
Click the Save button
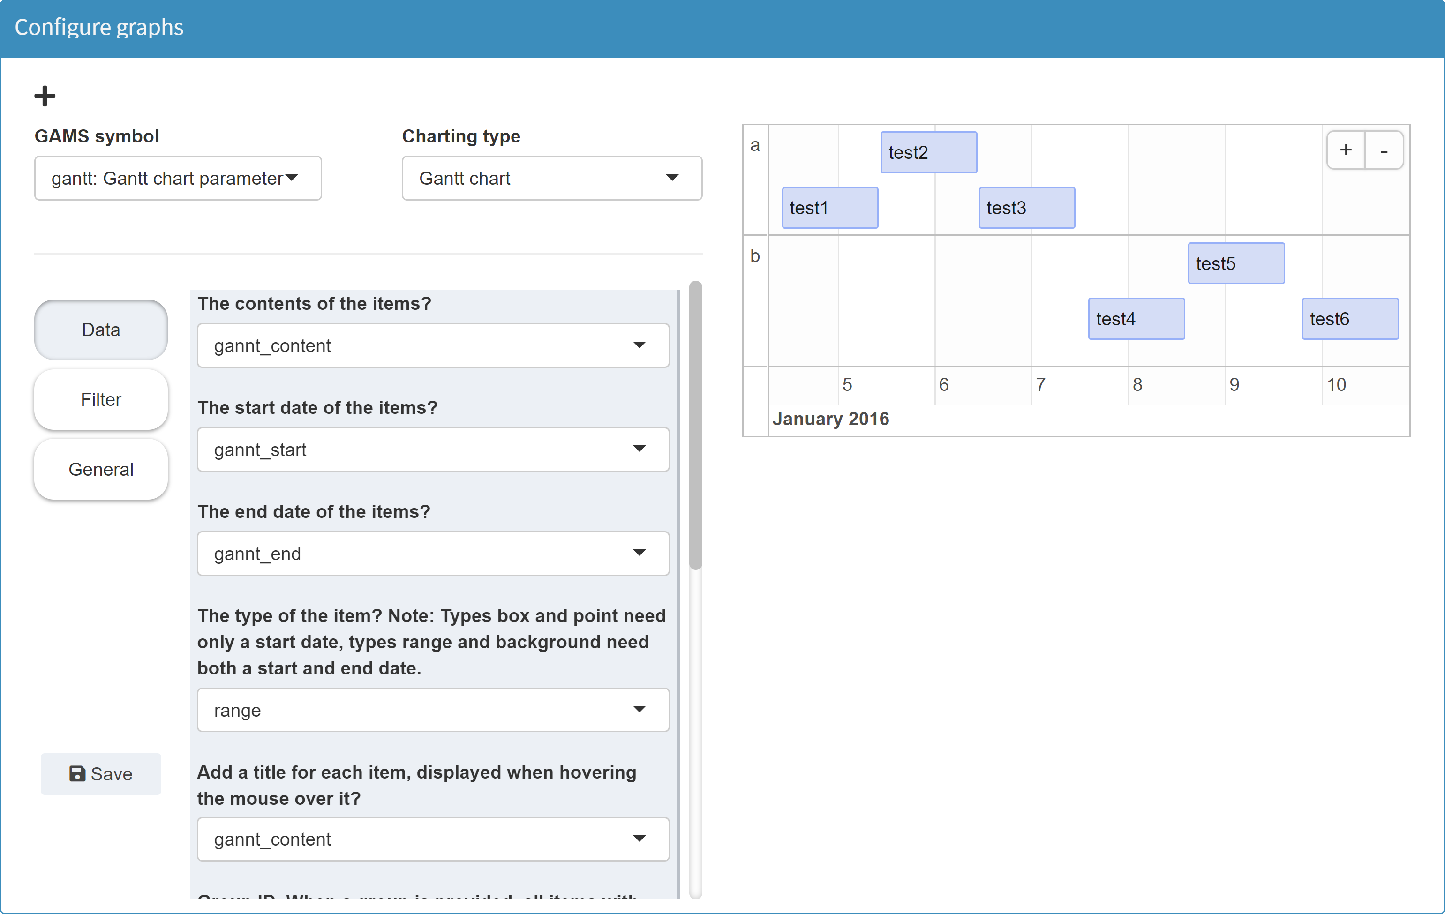[101, 774]
